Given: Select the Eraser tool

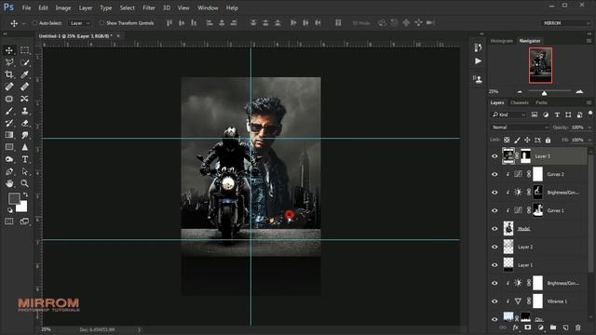Looking at the screenshot, I should click(x=25, y=123).
